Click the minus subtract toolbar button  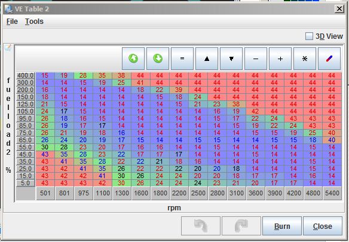(x=256, y=59)
